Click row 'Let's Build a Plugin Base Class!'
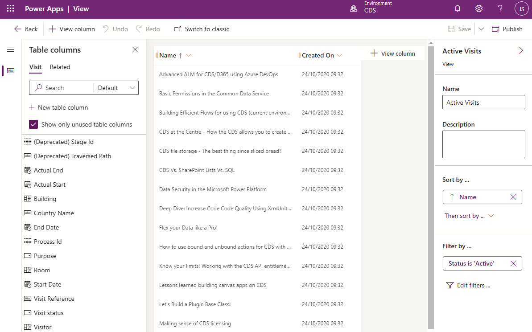 click(257, 304)
